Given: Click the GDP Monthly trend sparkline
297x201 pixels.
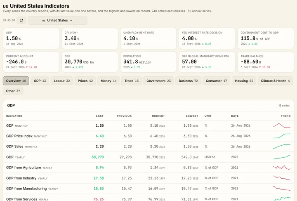Looking at the screenshot, I should pyautogui.click(x=282, y=125).
